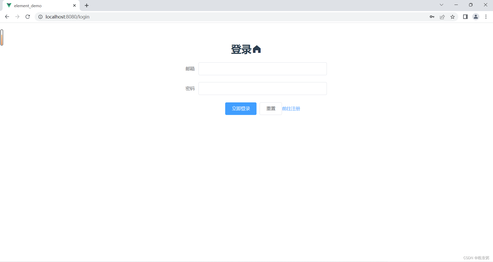Screen dimensions: 493x262
Task: Open a new browser tab
Action: pyautogui.click(x=87, y=5)
